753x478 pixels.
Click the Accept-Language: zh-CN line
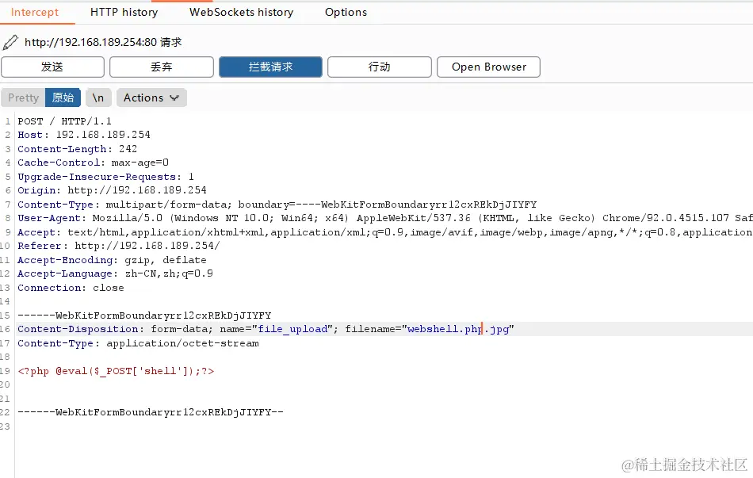(115, 273)
